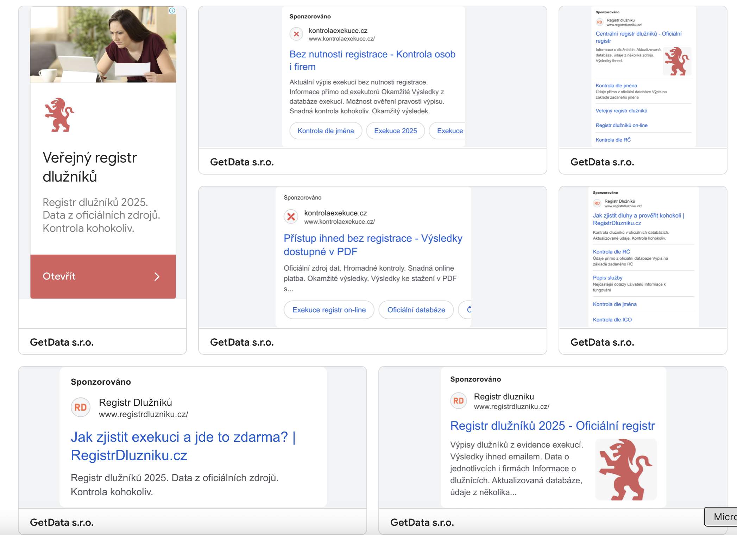The height and width of the screenshot is (535, 737).
Task: Click www.kontrolaexekuce.cz/ URL in Přístup ihned ad
Action: [340, 222]
